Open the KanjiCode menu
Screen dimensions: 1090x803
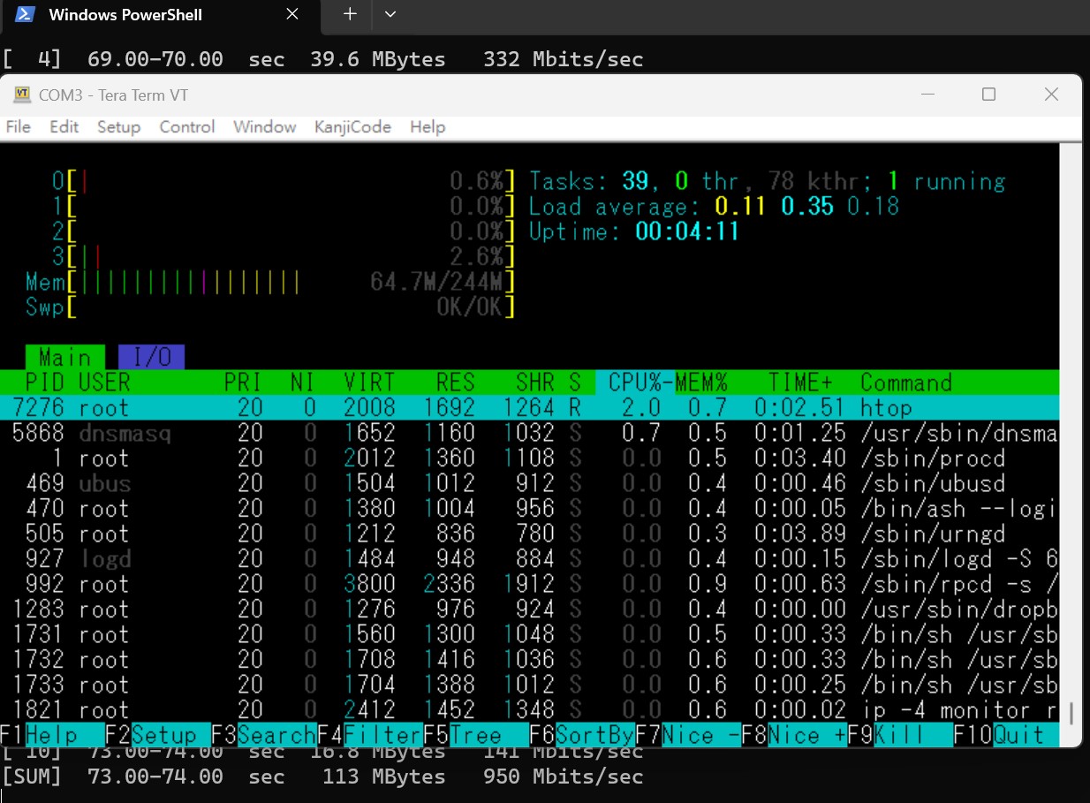click(352, 127)
